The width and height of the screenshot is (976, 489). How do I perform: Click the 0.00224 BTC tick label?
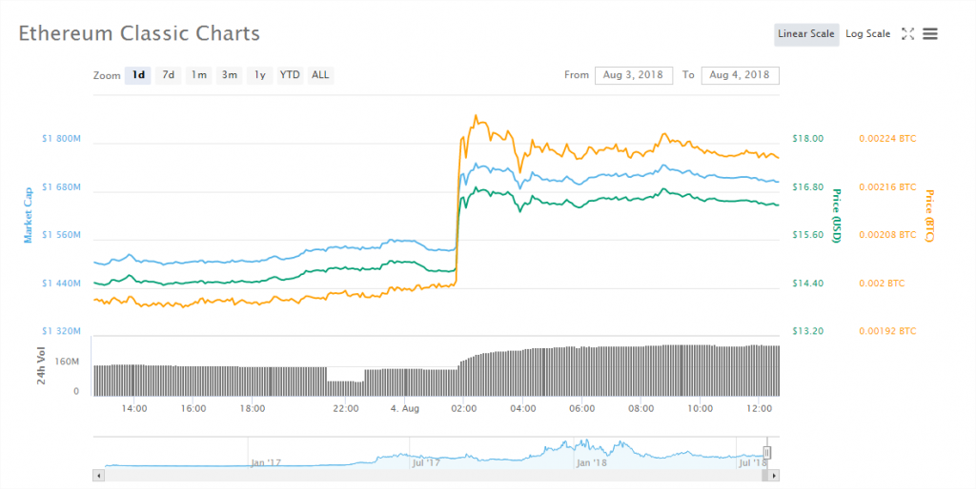tap(887, 139)
